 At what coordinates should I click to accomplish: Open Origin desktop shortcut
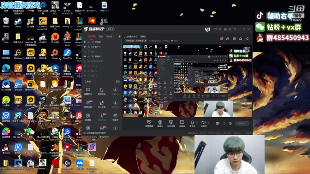pyautogui.click(x=55, y=54)
